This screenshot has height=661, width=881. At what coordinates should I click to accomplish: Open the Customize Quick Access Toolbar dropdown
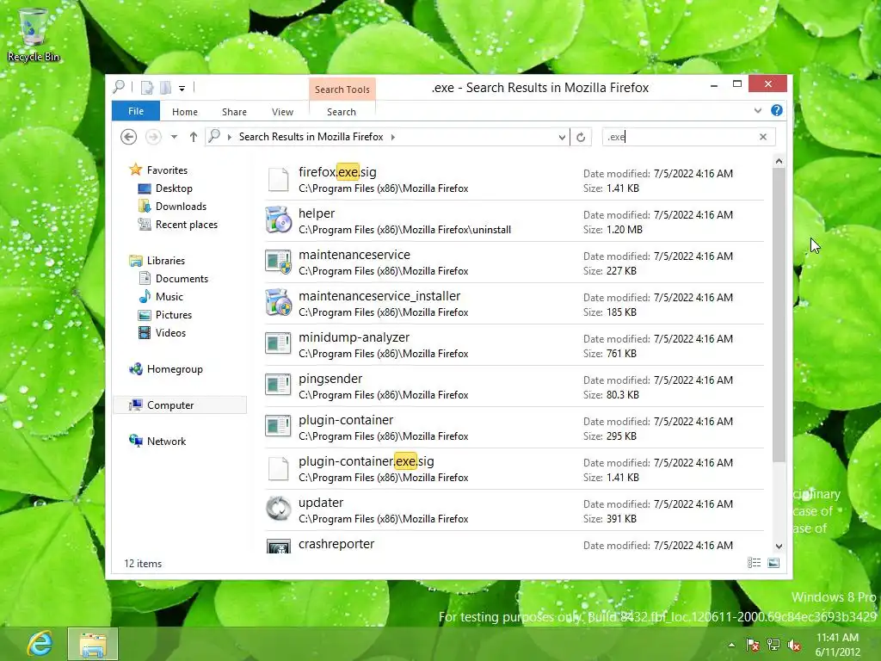182,89
